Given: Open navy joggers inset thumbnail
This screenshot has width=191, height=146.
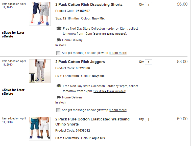Looking at the screenshot, I should tap(32, 78).
